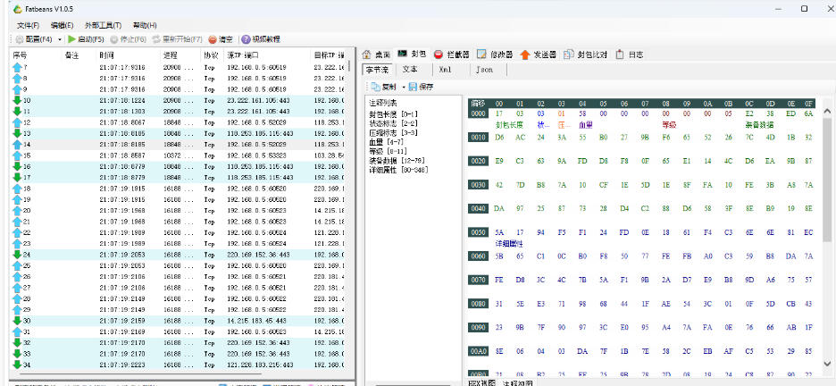836x386 pixels.
Task: Select the 字节流 byte stream sub-tab
Action: coord(378,70)
